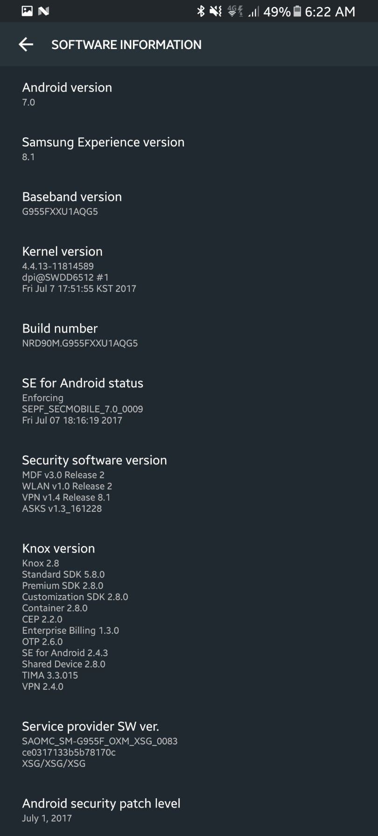Tap Service provider SW ver. entry
Image resolution: width=378 pixels, height=836 pixels.
click(99, 744)
